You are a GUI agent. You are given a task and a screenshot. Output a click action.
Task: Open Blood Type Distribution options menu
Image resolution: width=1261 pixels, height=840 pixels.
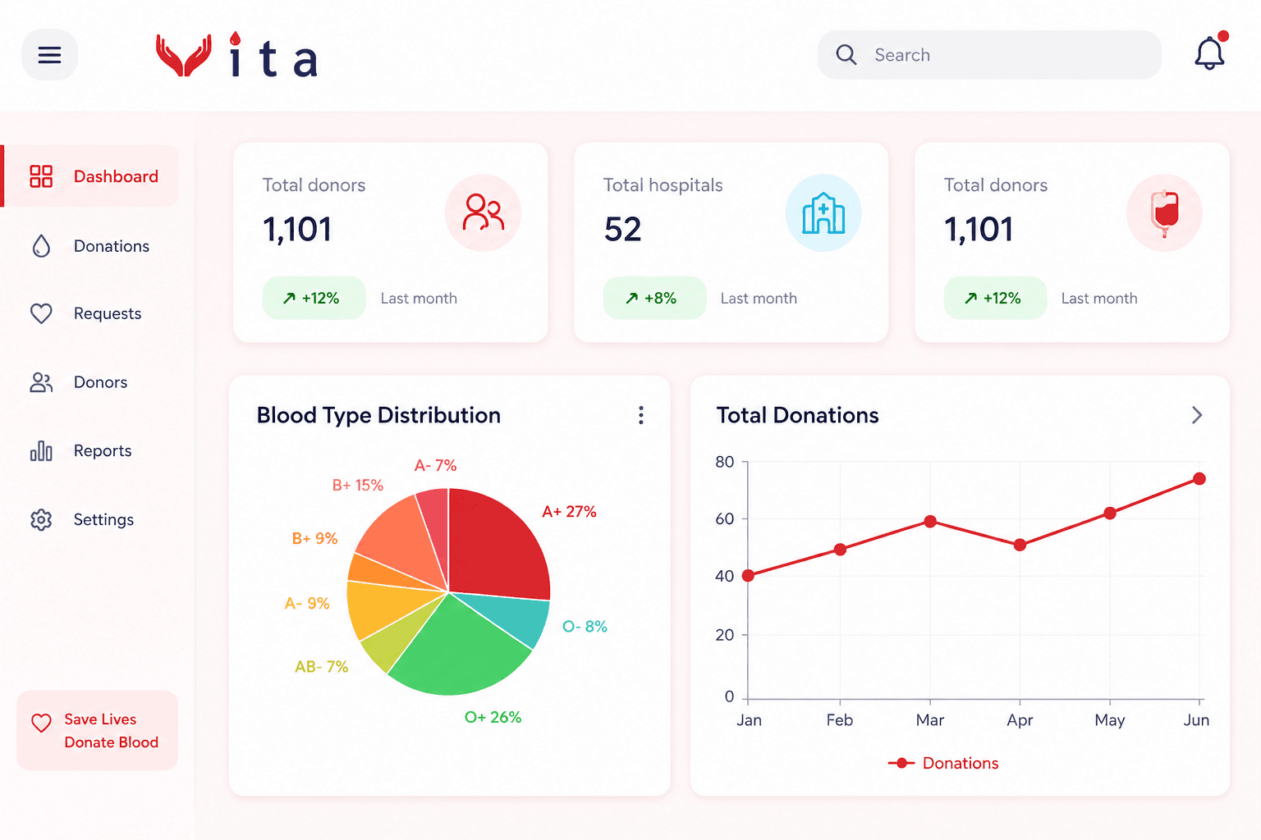(641, 415)
